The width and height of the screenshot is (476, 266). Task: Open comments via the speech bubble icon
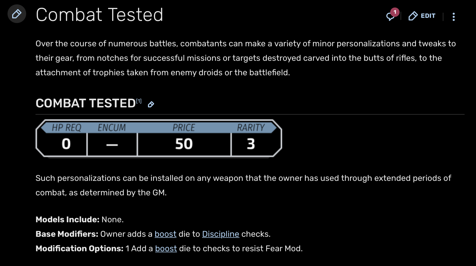(390, 17)
